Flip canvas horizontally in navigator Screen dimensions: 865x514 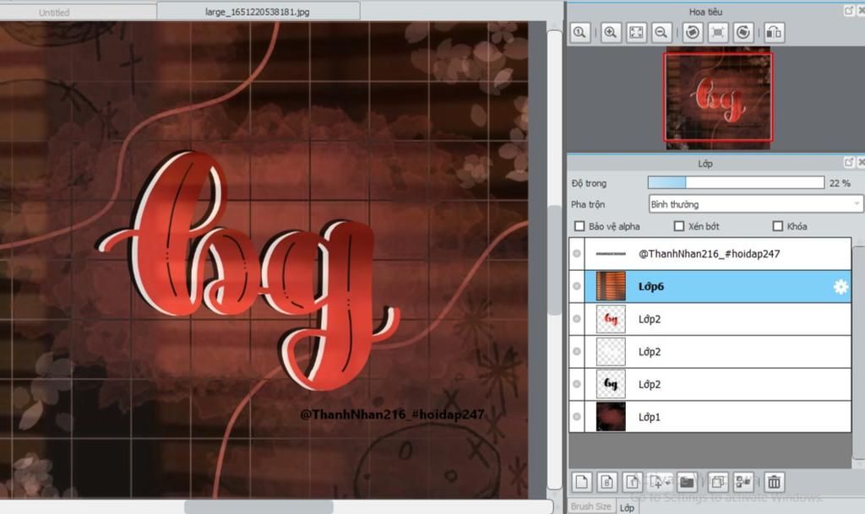point(774,33)
